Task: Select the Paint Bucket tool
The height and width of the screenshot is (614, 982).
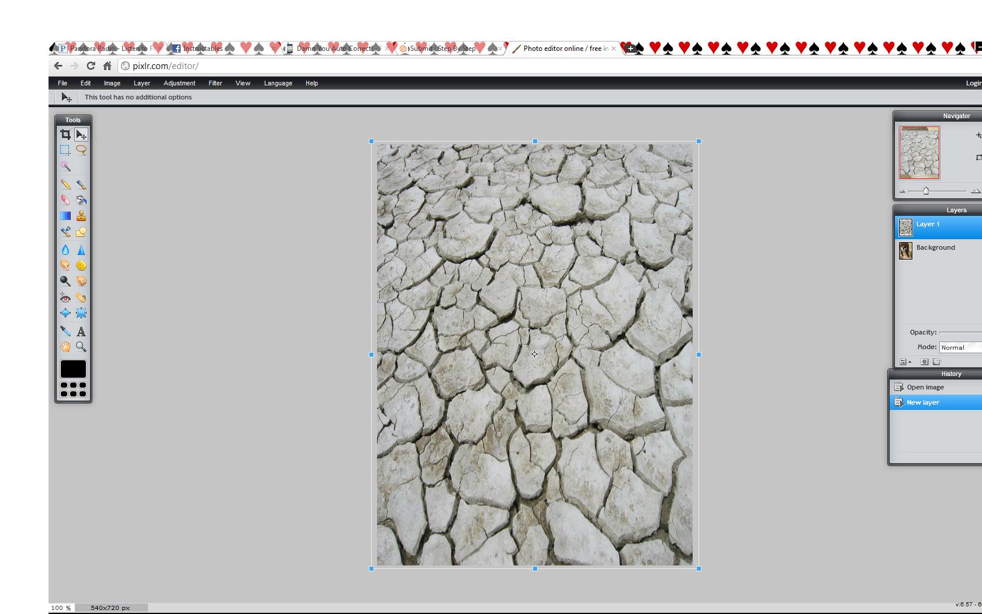Action: pos(81,200)
